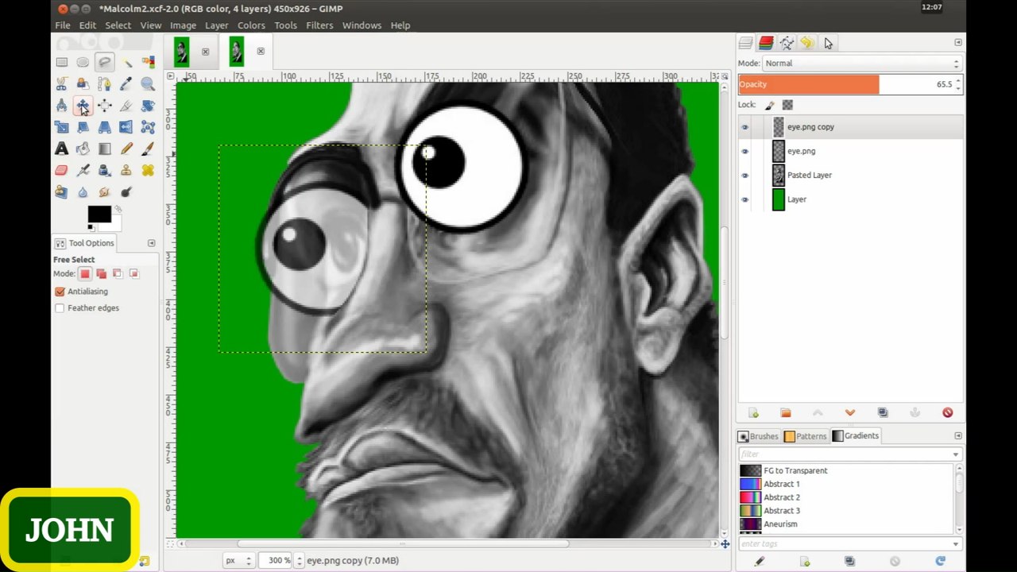Set selection mode to Replace

(85, 274)
